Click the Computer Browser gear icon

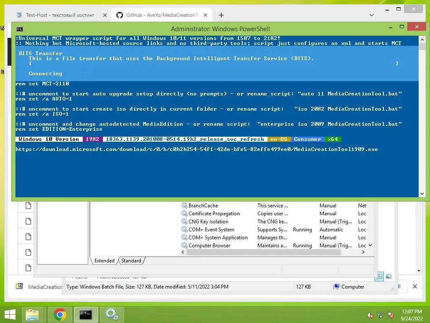click(184, 245)
